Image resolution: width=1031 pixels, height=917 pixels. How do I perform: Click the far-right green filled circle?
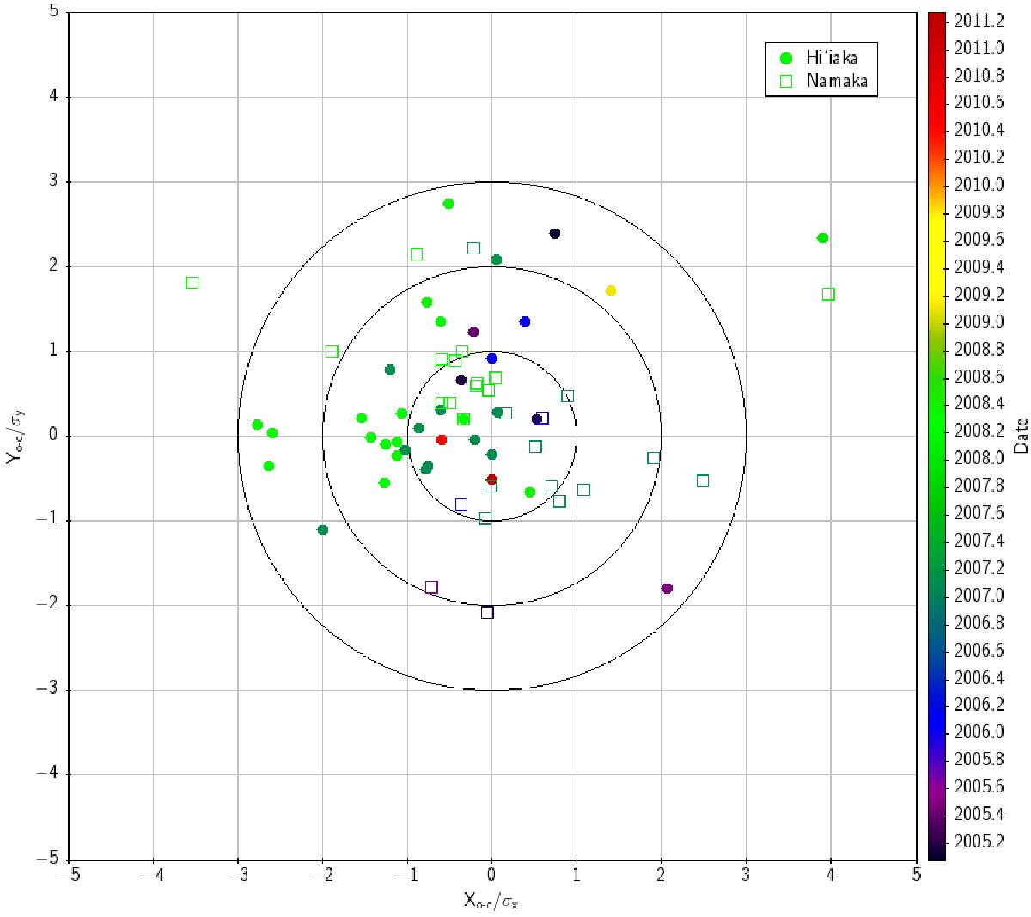(822, 238)
